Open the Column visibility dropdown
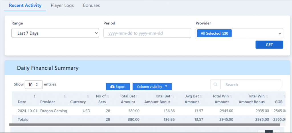 point(152,87)
